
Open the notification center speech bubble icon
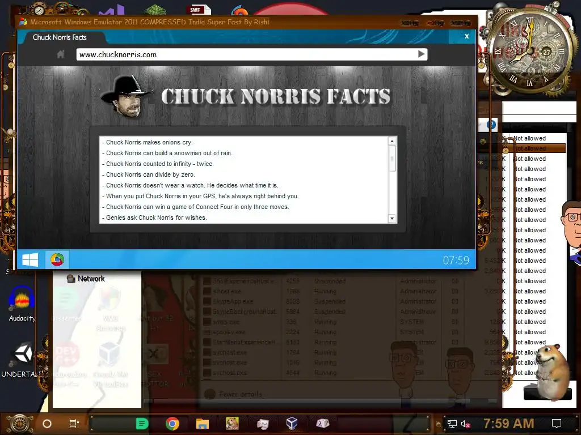(557, 424)
